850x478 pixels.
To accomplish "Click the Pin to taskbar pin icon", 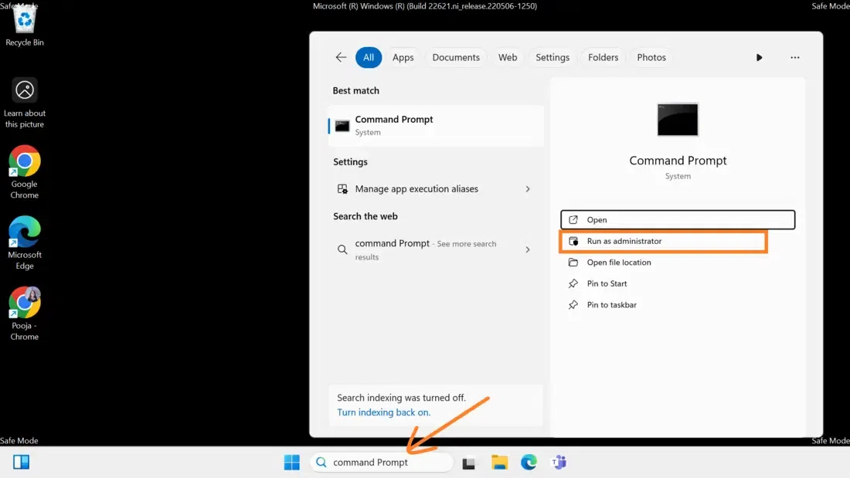I will [x=573, y=304].
